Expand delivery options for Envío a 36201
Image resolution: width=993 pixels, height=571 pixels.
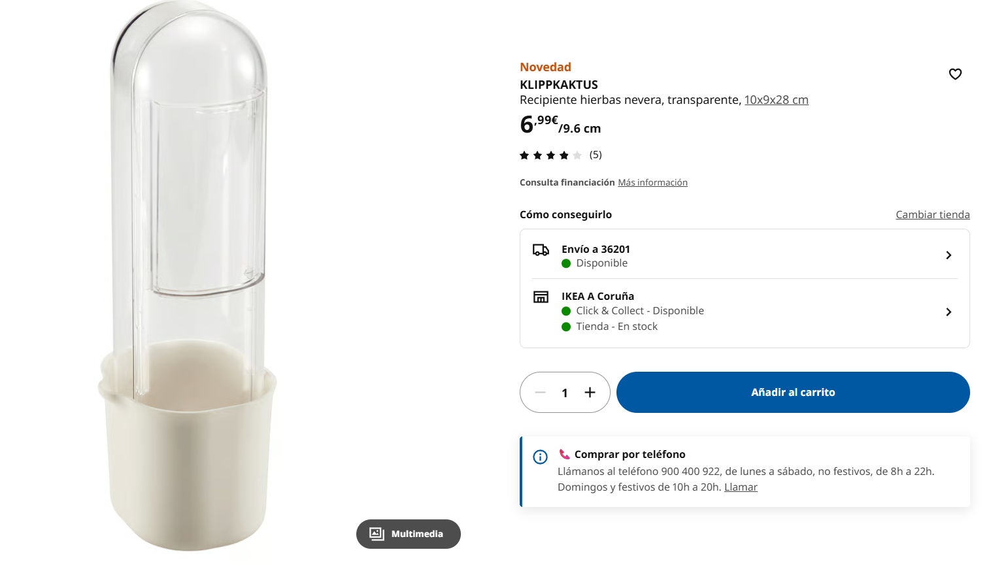pyautogui.click(x=948, y=255)
